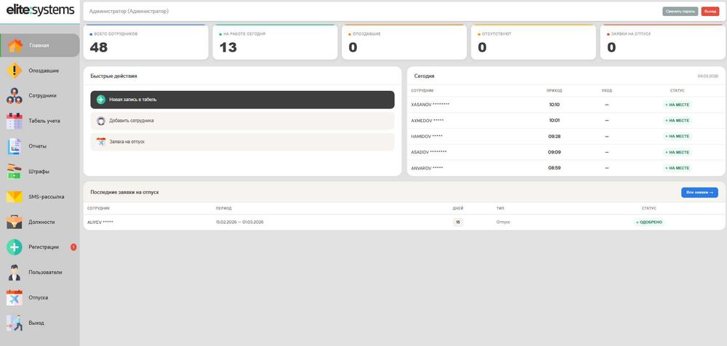Open the briefcase icon for Должности

click(15, 222)
